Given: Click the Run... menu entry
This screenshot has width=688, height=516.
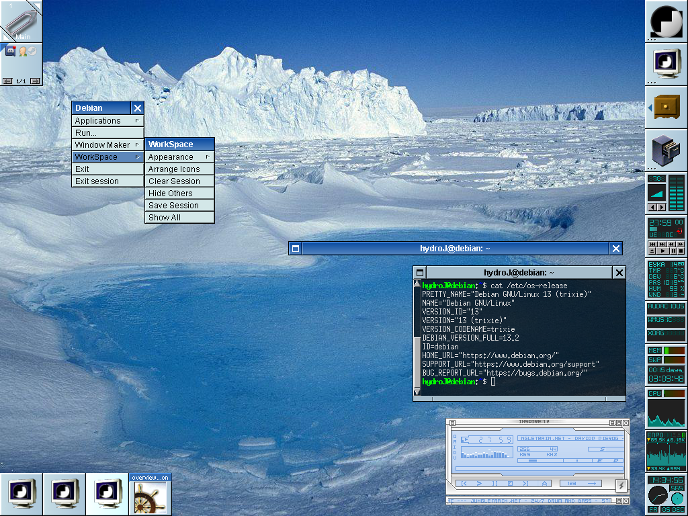Looking at the screenshot, I should click(107, 133).
